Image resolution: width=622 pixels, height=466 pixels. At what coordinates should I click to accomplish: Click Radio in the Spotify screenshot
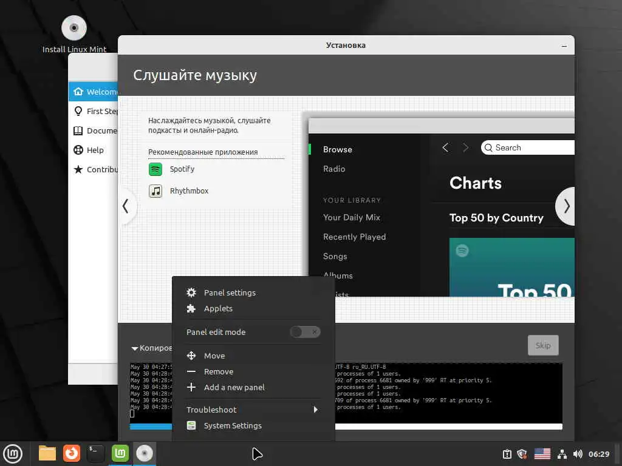334,169
